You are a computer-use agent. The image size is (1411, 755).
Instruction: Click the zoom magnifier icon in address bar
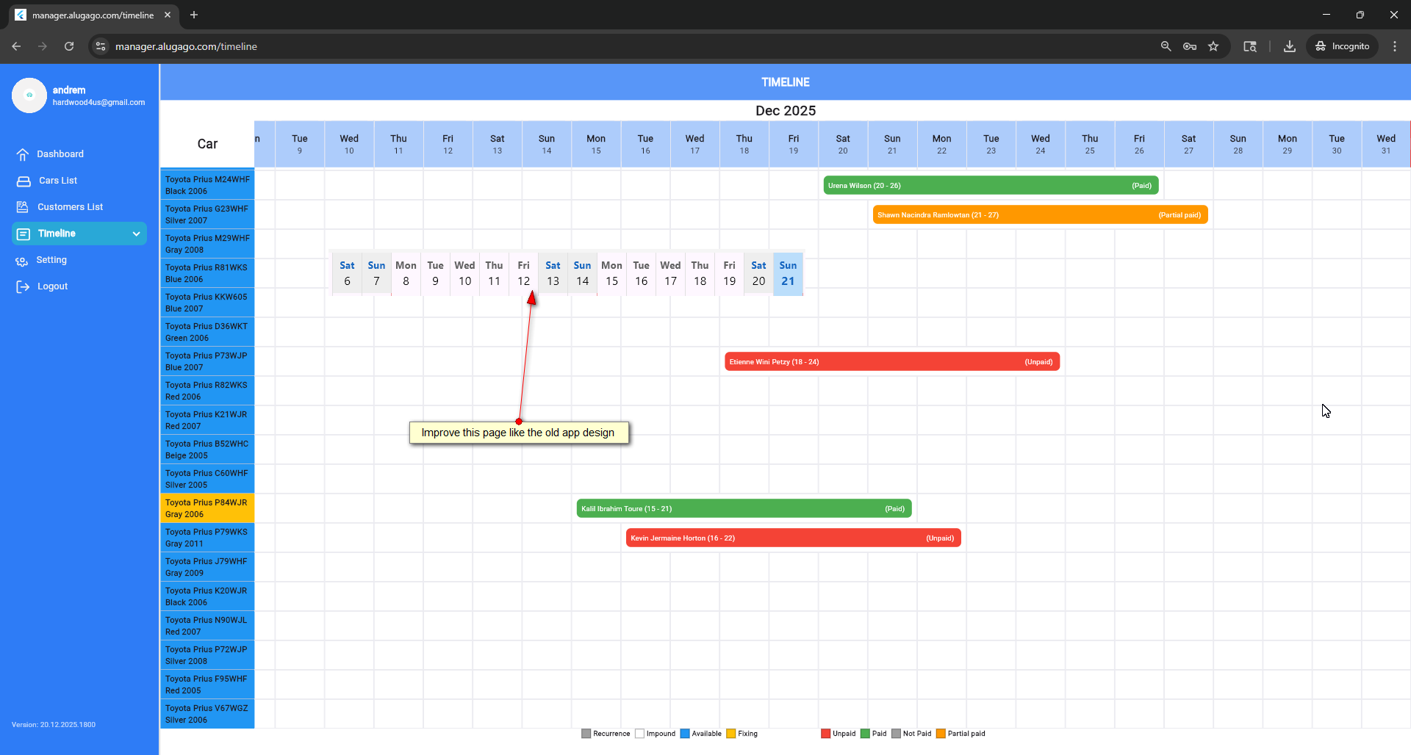tap(1166, 46)
